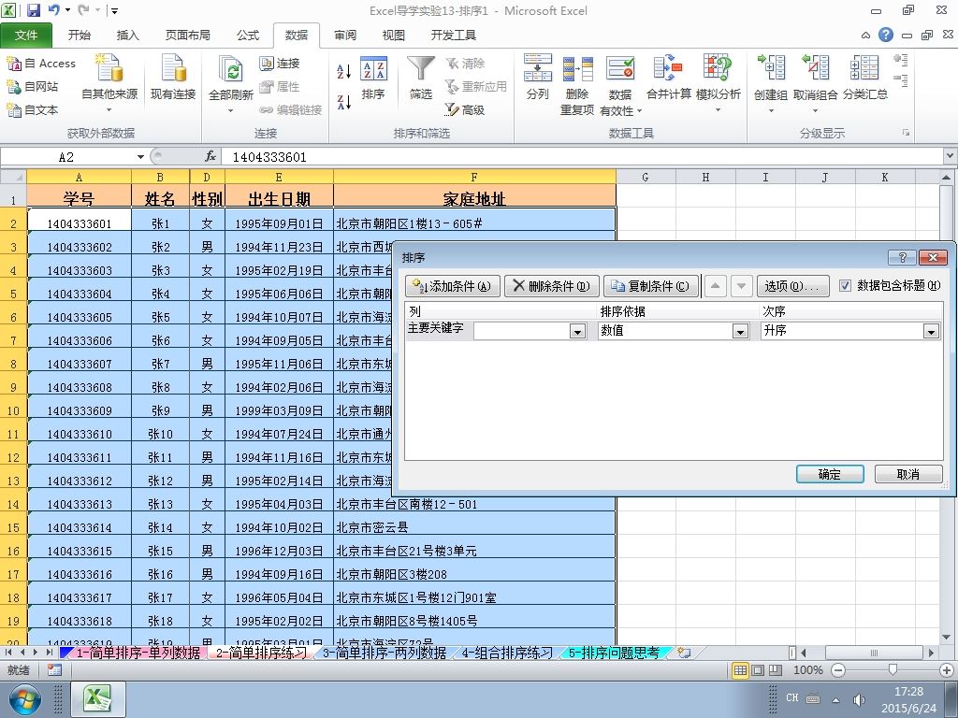Sort ascending A to Z icon
This screenshot has height=718, width=958.
click(344, 71)
